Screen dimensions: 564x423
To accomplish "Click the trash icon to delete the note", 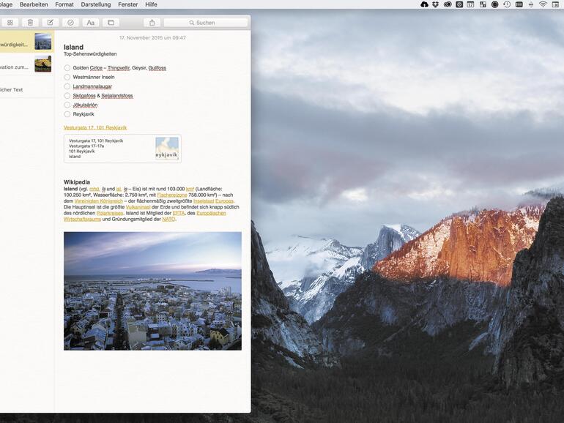I will (30, 23).
